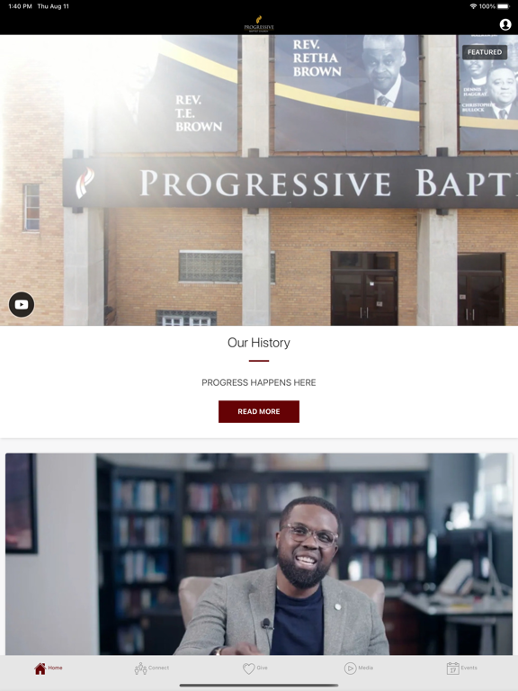
Task: Switch to the Events tab label
Action: click(x=469, y=668)
